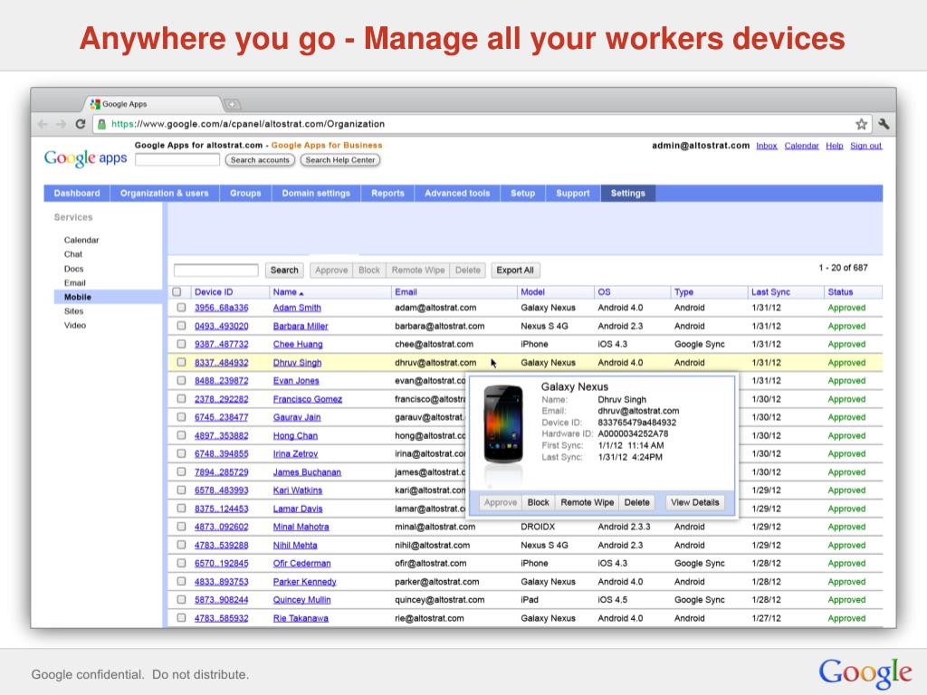Click the Search Help Center button

[340, 160]
